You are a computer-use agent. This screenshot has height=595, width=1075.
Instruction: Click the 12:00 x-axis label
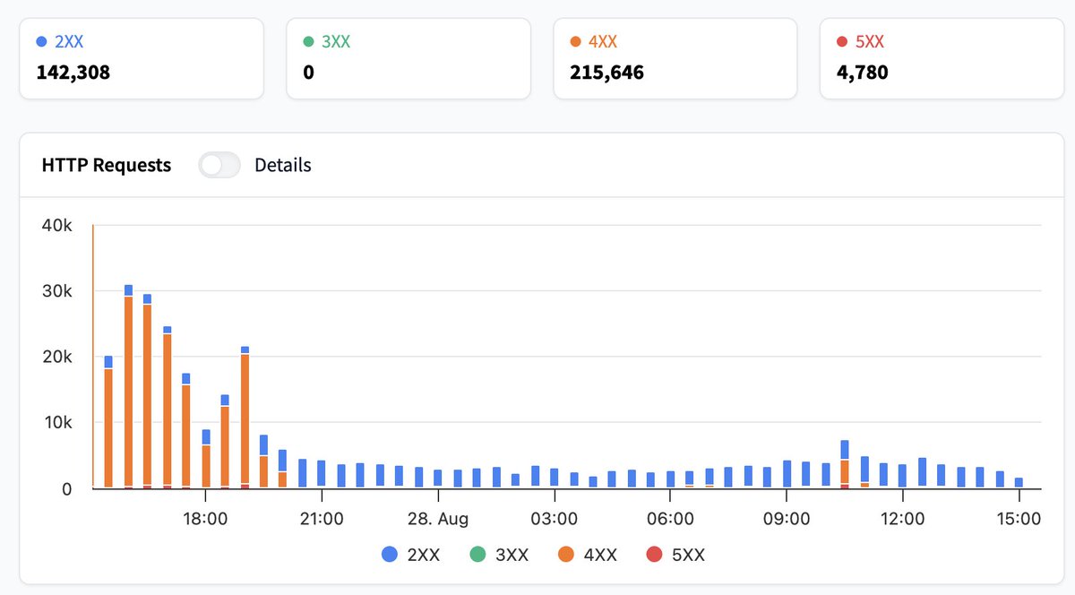coord(903,519)
